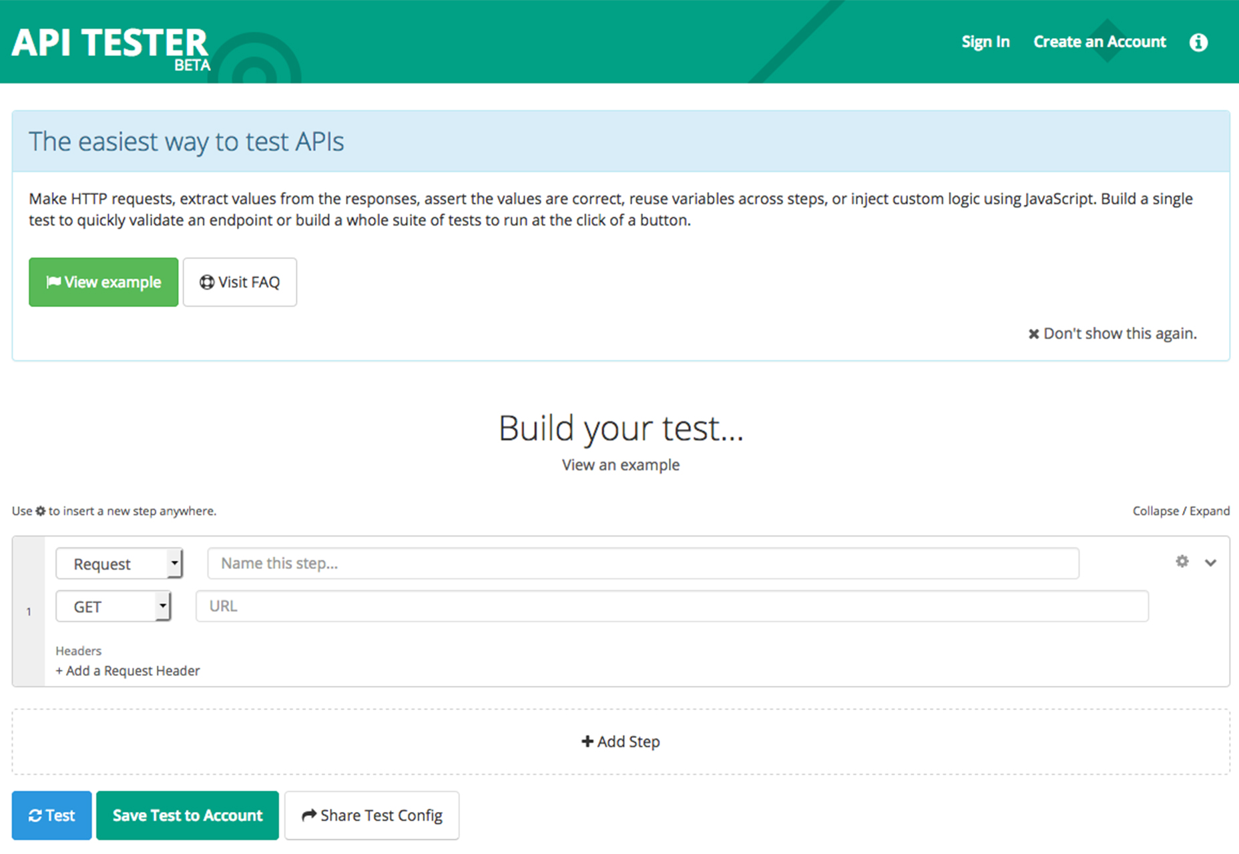Click Sign In link
The image size is (1239, 854).
tap(985, 42)
